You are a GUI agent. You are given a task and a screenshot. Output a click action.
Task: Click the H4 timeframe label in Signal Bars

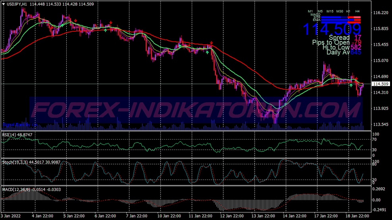pyautogui.click(x=357, y=11)
